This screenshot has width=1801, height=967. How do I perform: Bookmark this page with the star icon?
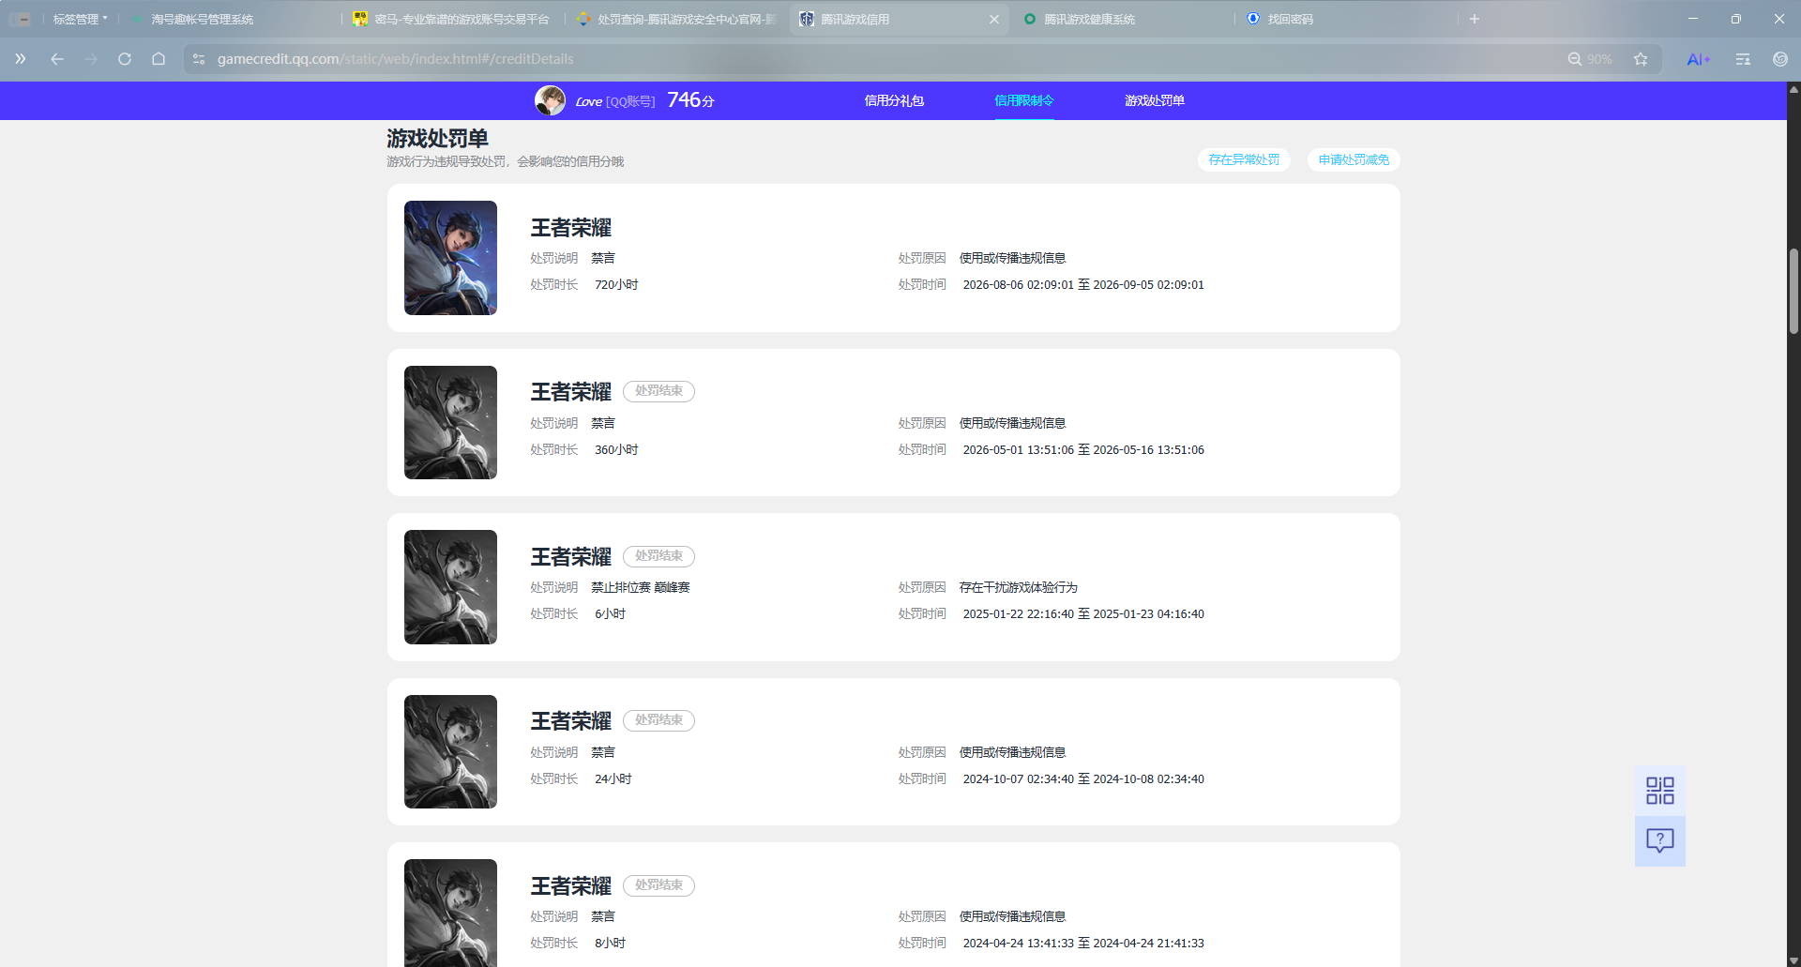point(1641,59)
